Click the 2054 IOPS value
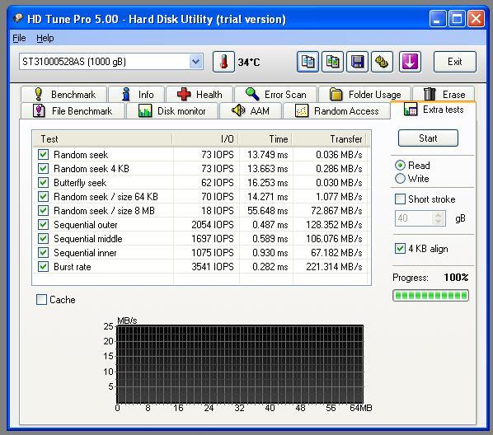Image resolution: width=493 pixels, height=435 pixels. 213,225
